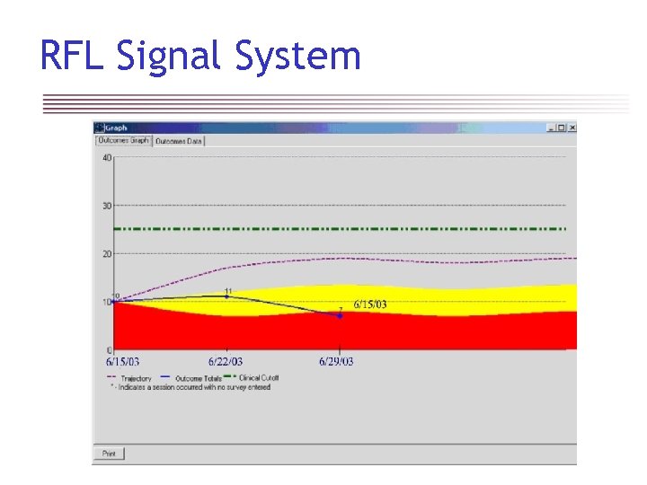Image resolution: width=647 pixels, height=485 pixels.
Task: Click the Graph window title text
Action: (116, 128)
